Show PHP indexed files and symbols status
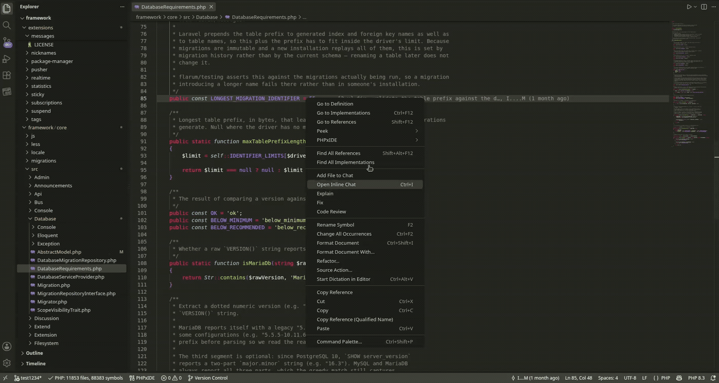 (86, 378)
